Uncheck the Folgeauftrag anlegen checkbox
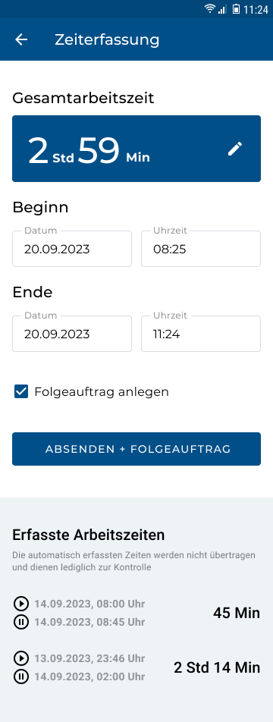Viewport: 273px width, 722px height. coord(21,392)
